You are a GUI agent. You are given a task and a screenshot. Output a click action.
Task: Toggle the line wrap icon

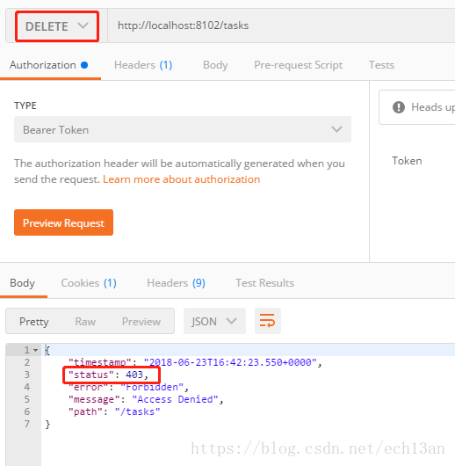[268, 321]
